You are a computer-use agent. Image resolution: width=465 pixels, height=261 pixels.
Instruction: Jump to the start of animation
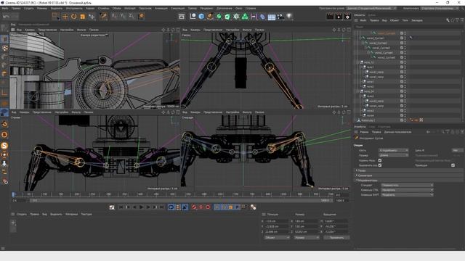pyautogui.click(x=121, y=207)
